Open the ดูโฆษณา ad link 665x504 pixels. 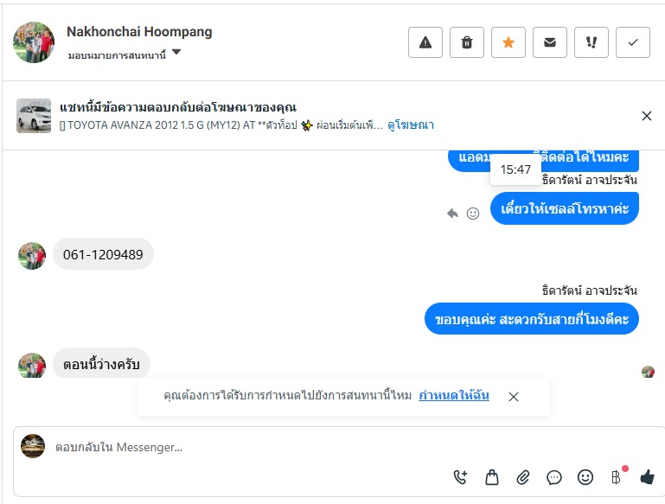[x=411, y=125]
